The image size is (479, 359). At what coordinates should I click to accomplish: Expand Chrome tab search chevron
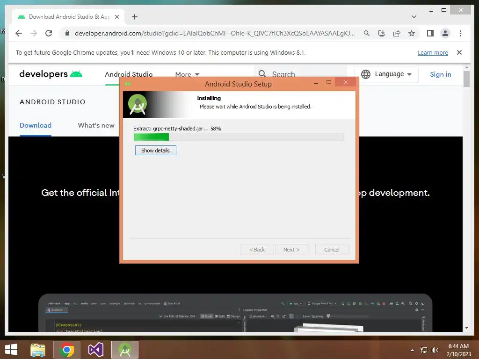tap(414, 17)
